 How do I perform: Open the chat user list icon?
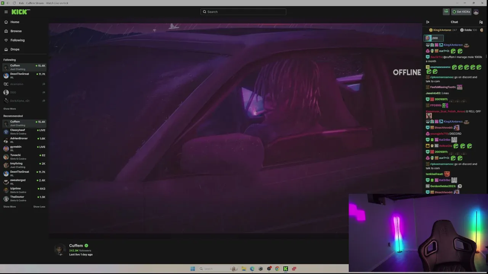[x=481, y=22]
